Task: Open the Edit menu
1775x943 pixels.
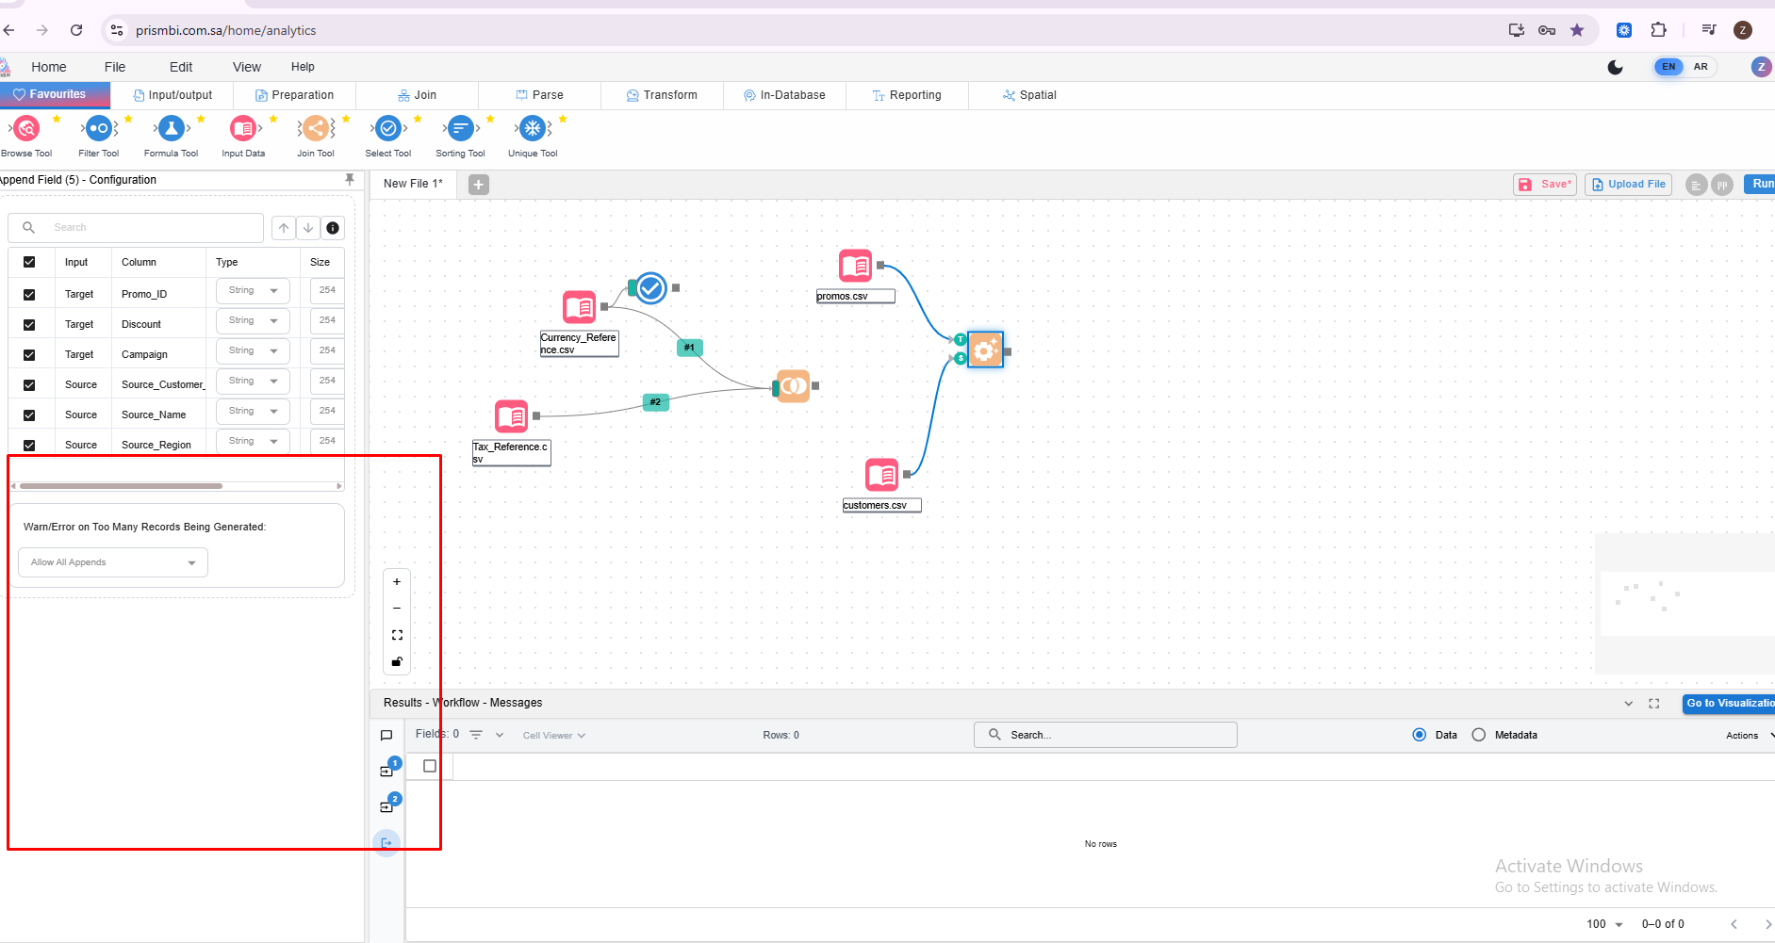Action: click(x=181, y=67)
